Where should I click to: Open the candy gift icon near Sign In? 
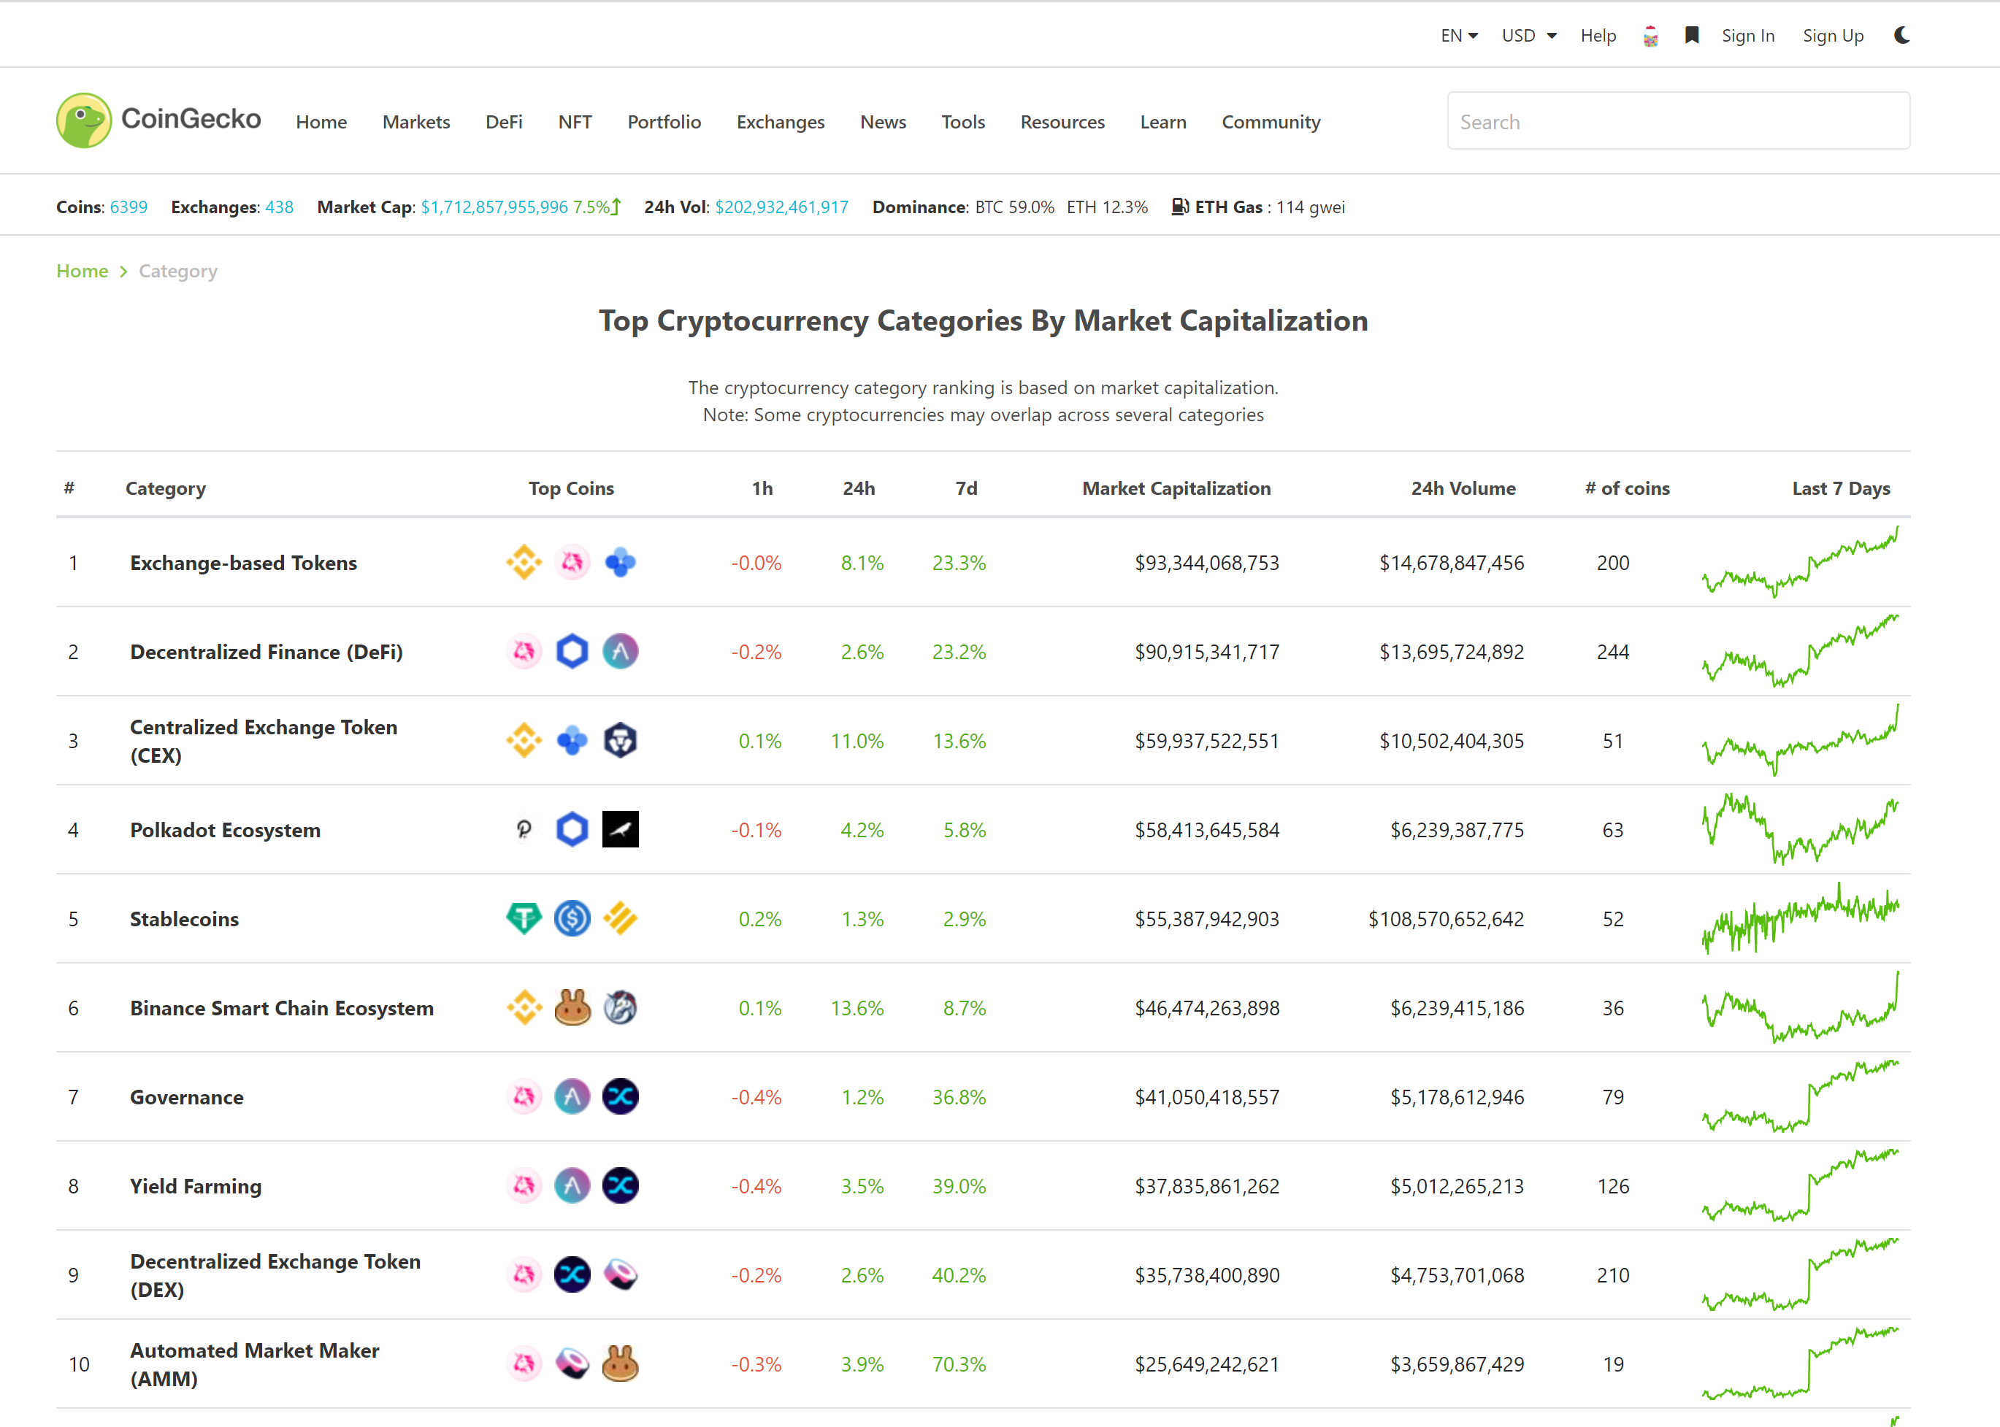1651,35
